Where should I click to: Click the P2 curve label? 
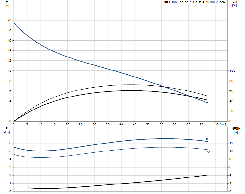(x=208, y=152)
